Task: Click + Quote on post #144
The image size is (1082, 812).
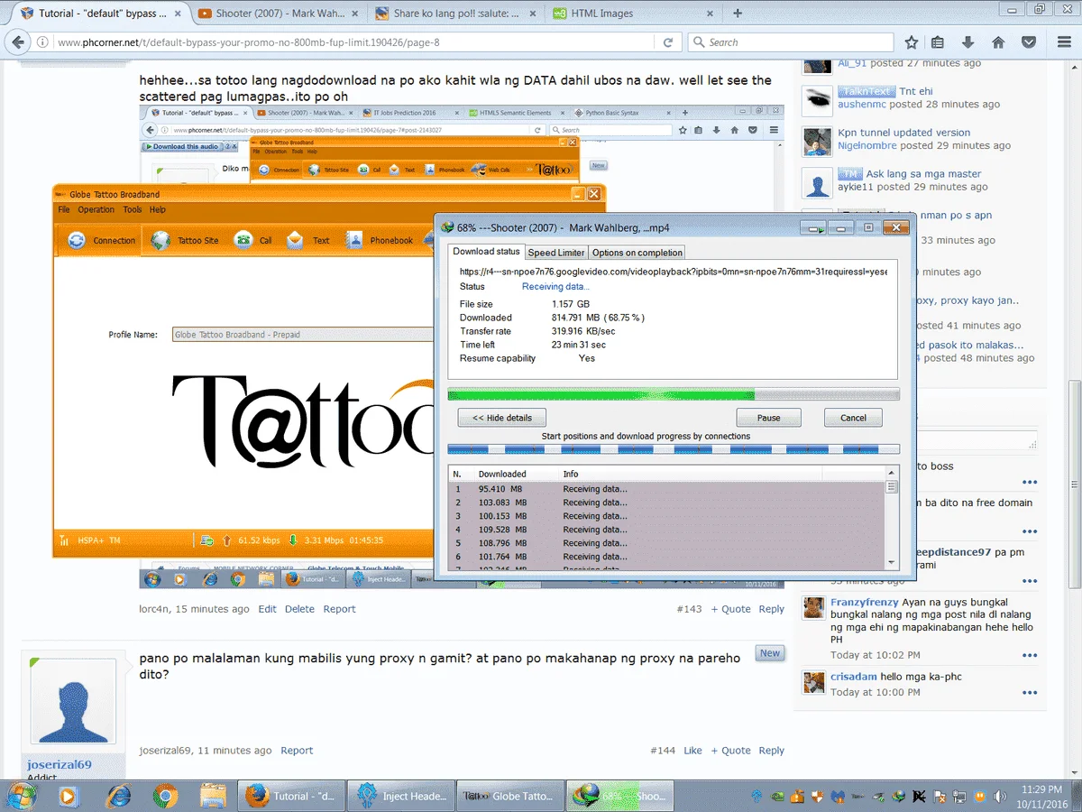Action: 730,751
